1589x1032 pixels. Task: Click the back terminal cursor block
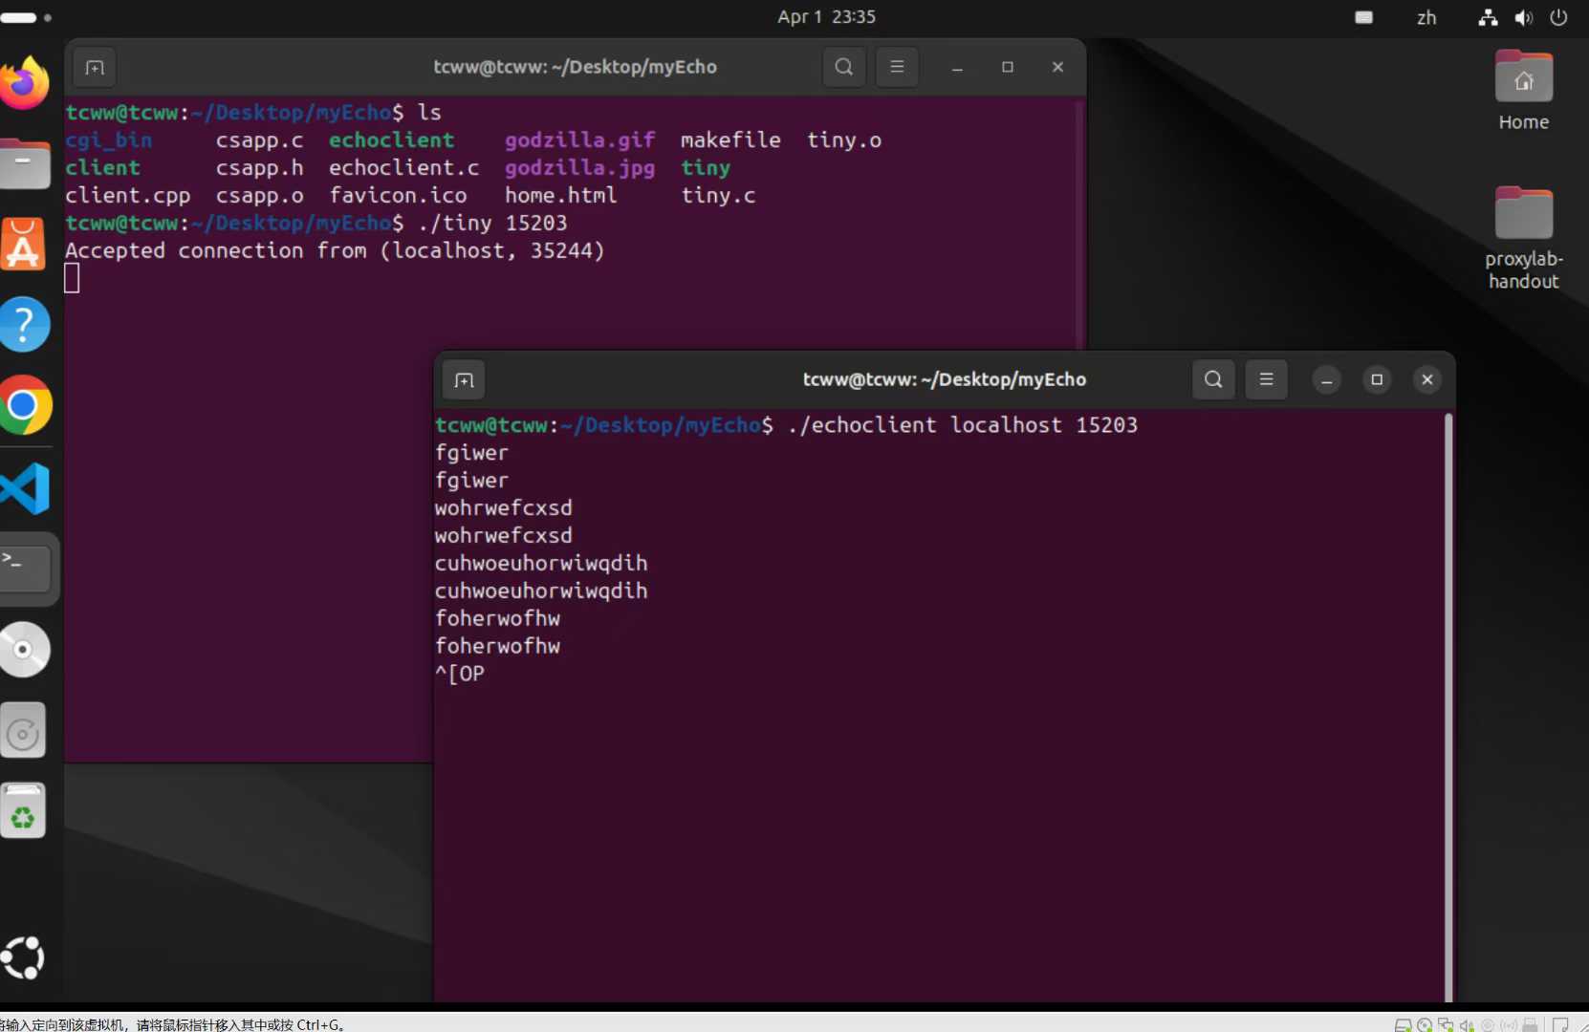pos(72,278)
